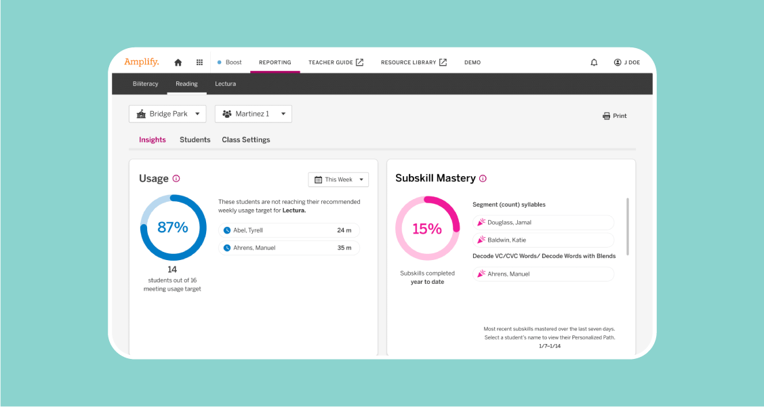Image resolution: width=764 pixels, height=407 pixels.
Task: Click the Subskill Mastery info icon
Action: [x=483, y=179]
